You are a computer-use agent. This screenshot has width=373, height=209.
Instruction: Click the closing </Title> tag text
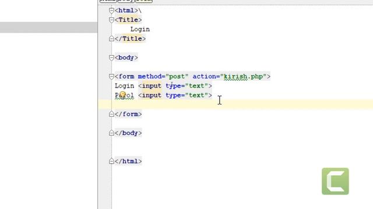[x=130, y=39]
